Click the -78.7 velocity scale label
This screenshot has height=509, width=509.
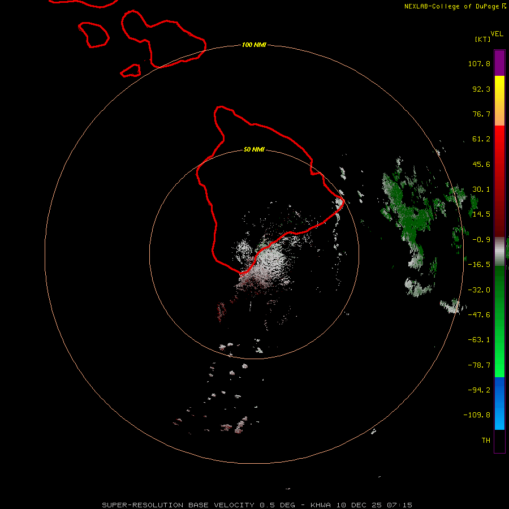(x=479, y=365)
